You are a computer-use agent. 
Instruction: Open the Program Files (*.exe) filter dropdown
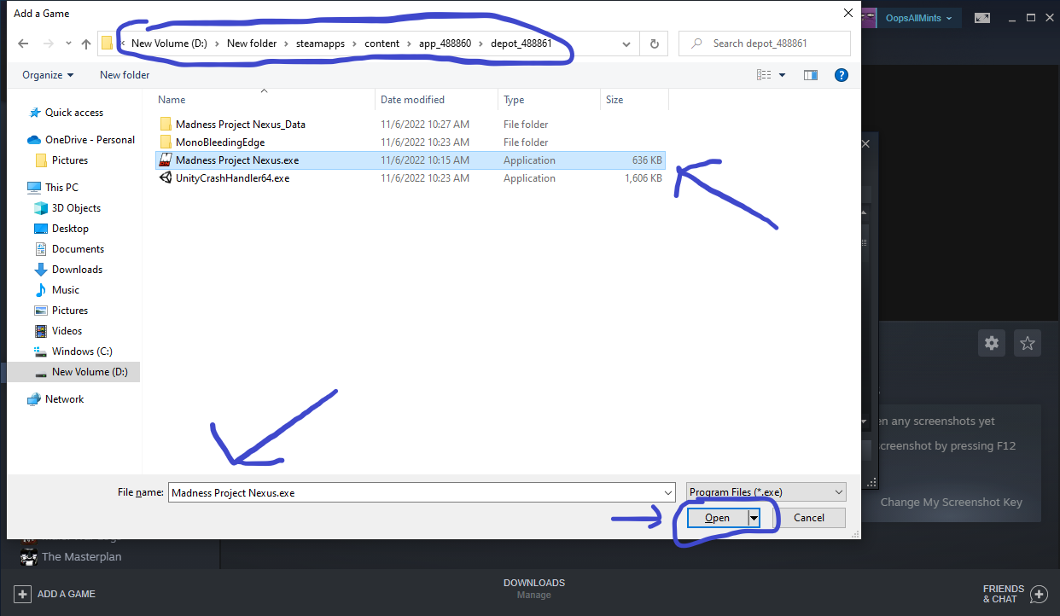coord(766,492)
